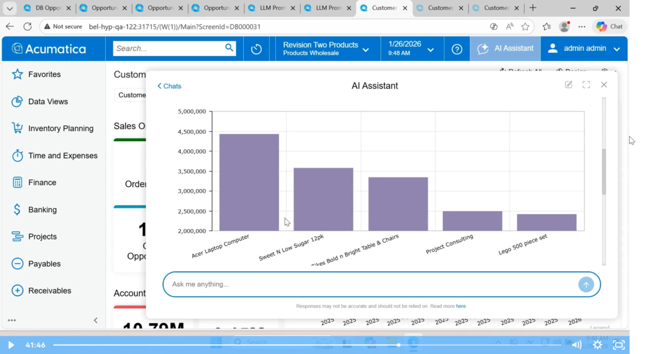Click the 'here' disclaimer link
The width and height of the screenshot is (645, 354).
pyautogui.click(x=461, y=306)
